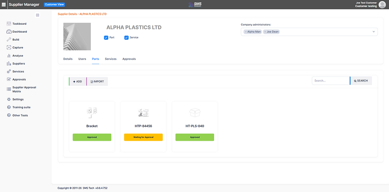Click the Supplier Approval Matrix list icon
Image resolution: width=389 pixels, height=192 pixels.
(9, 88)
